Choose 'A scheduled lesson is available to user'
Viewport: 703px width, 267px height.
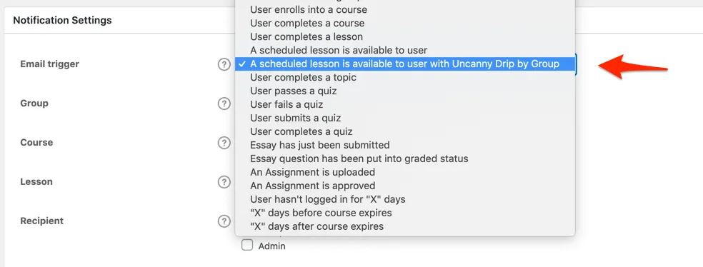pos(405,50)
